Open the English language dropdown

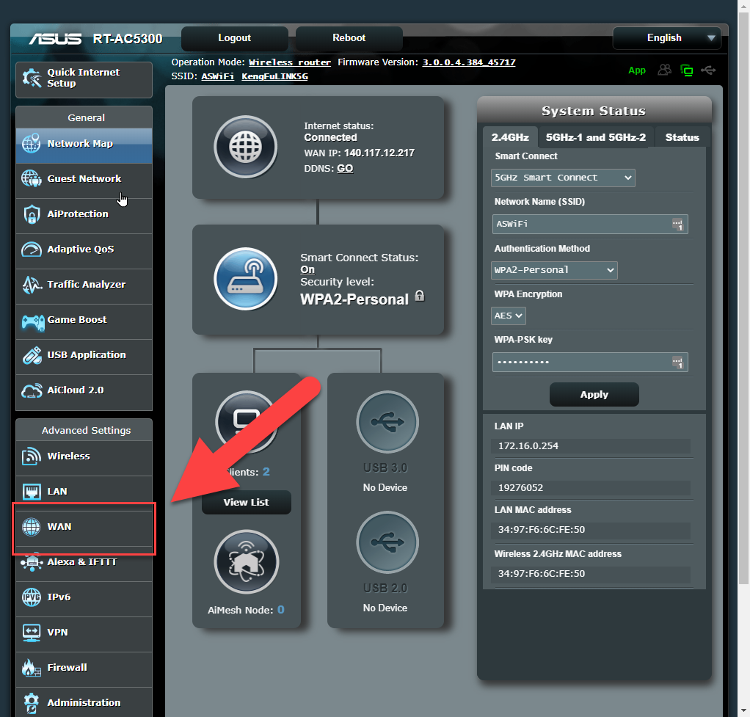pyautogui.click(x=667, y=37)
